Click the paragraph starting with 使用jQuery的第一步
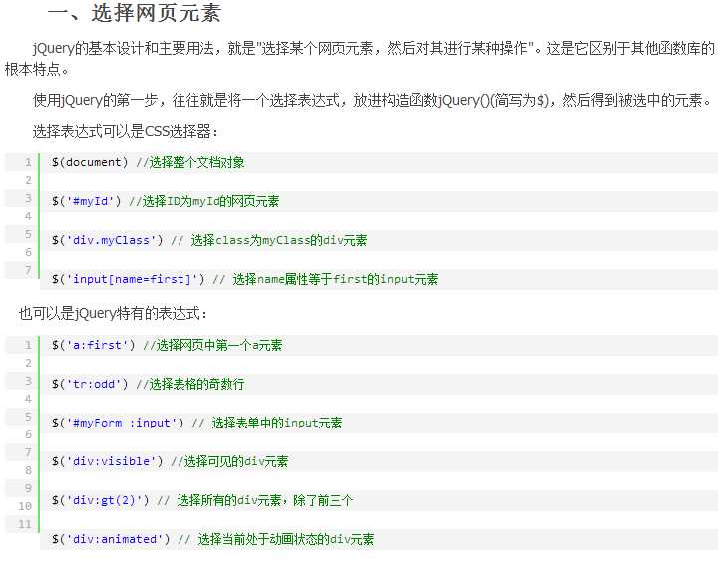722x569 pixels. tap(373, 100)
